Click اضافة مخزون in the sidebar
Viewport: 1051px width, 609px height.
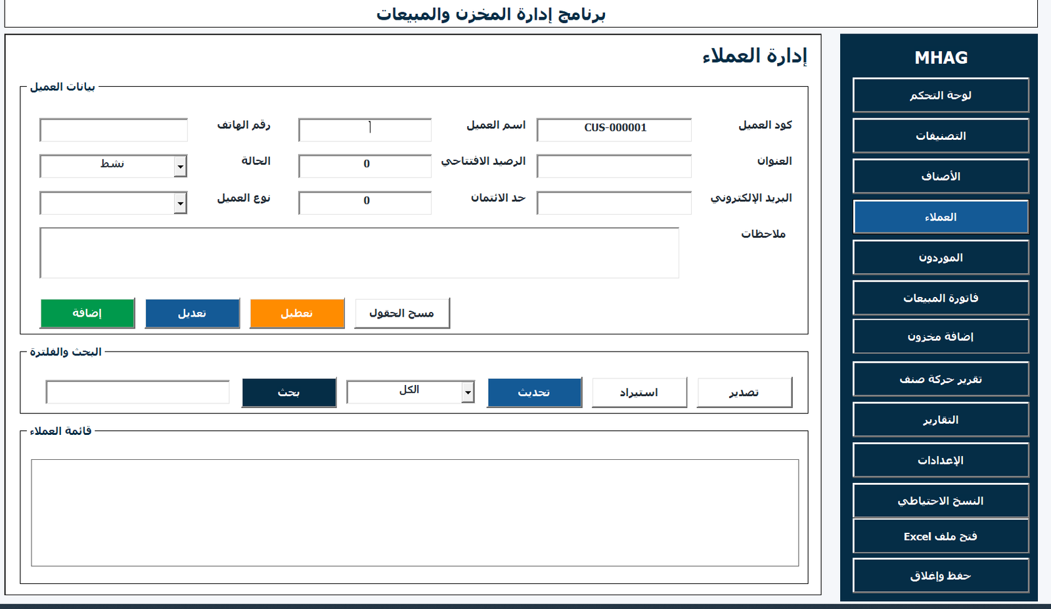941,336
